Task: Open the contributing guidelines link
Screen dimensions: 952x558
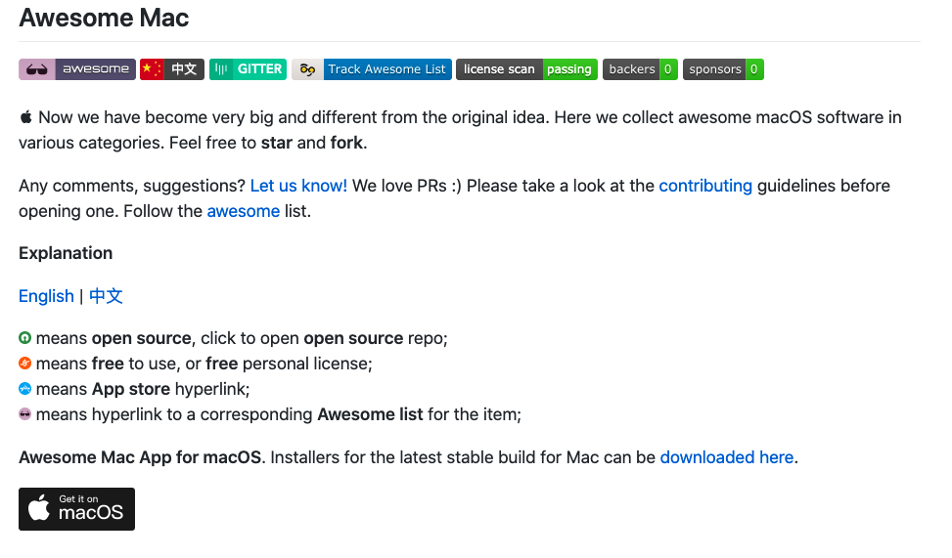Action: coord(705,186)
